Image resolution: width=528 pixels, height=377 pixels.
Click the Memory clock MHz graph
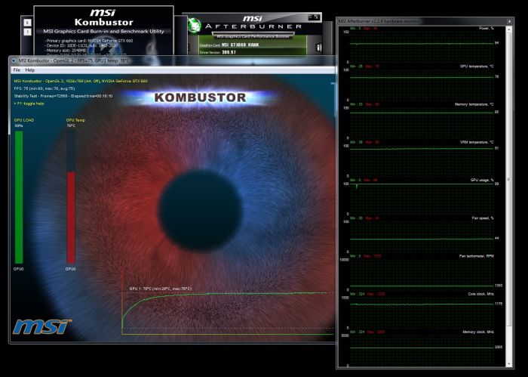coord(422,351)
